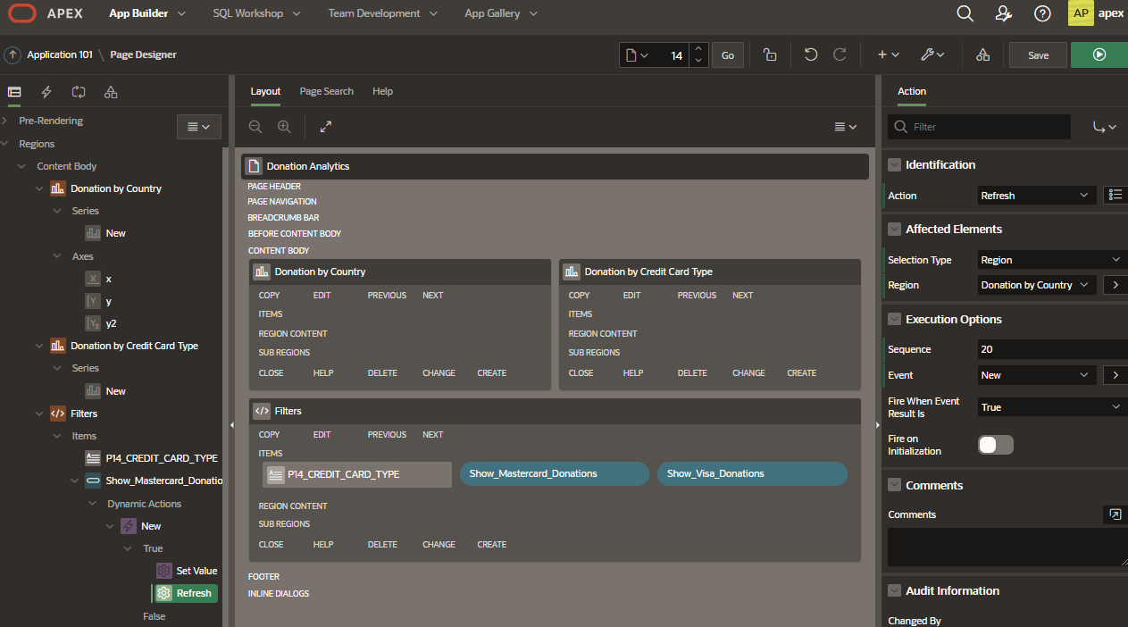Open the help question mark icon
Viewport: 1128px width, 627px height.
1041,13
